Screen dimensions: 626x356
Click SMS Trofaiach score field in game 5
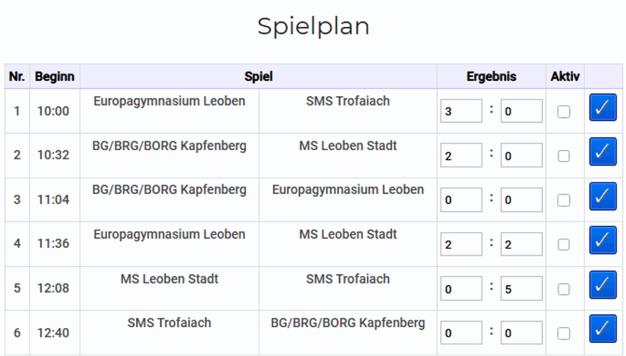click(521, 289)
